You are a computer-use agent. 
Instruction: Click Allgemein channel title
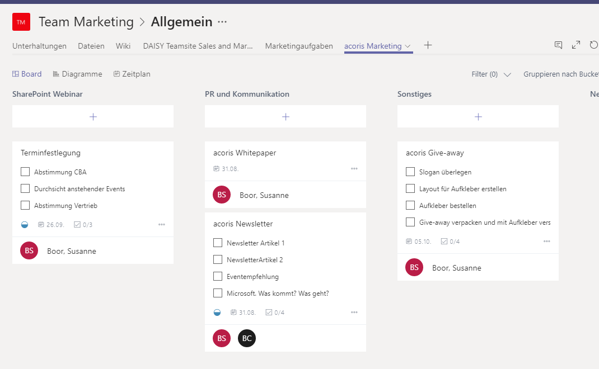(x=181, y=22)
